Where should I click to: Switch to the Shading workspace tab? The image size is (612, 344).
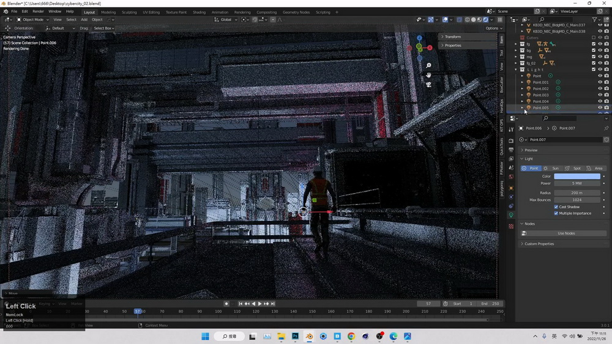[199, 12]
